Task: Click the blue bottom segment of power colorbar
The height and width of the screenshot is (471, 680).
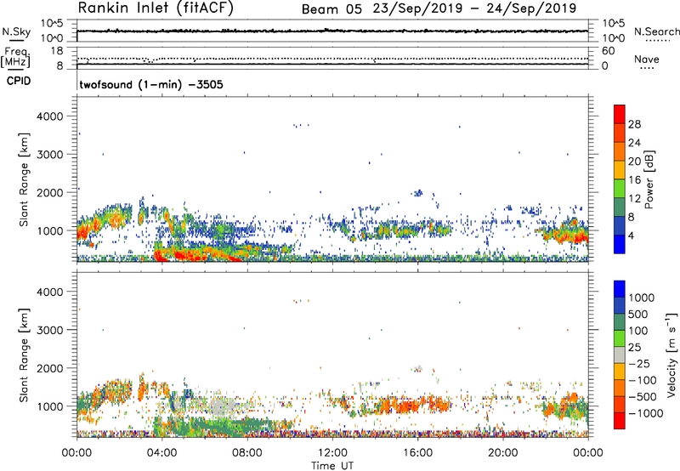Action: tap(620, 244)
